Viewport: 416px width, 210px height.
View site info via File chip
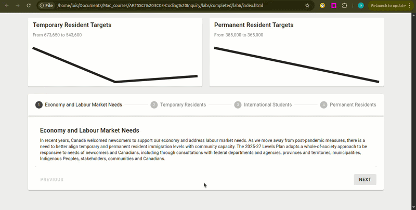pos(46,5)
